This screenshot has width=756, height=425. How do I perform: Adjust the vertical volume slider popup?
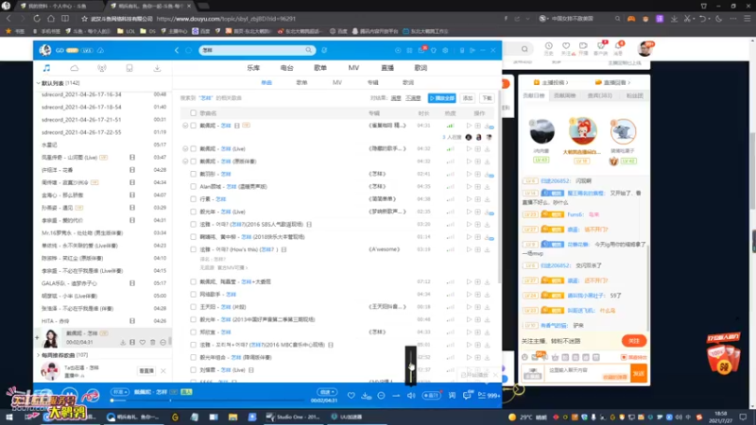click(411, 365)
